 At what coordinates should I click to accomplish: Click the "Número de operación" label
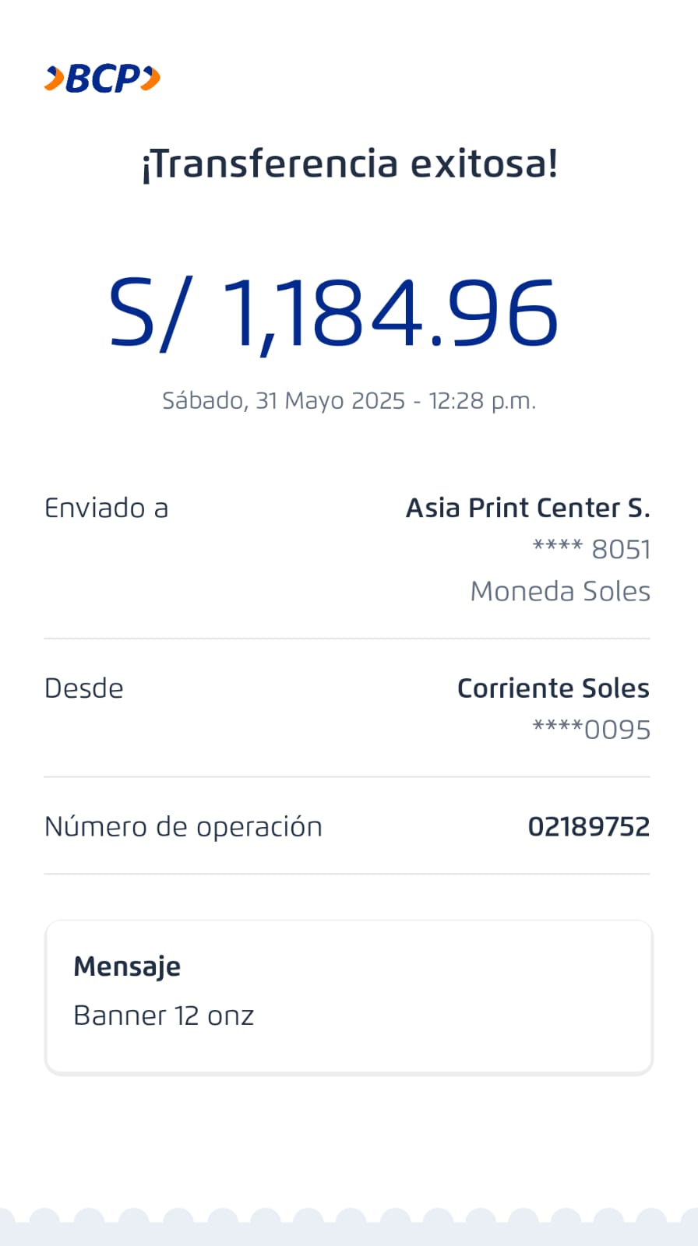click(x=183, y=827)
